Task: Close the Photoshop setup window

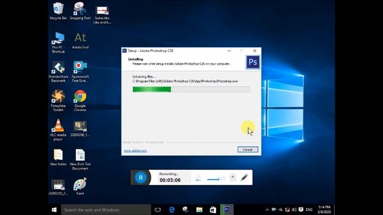Action: pyautogui.click(x=254, y=51)
